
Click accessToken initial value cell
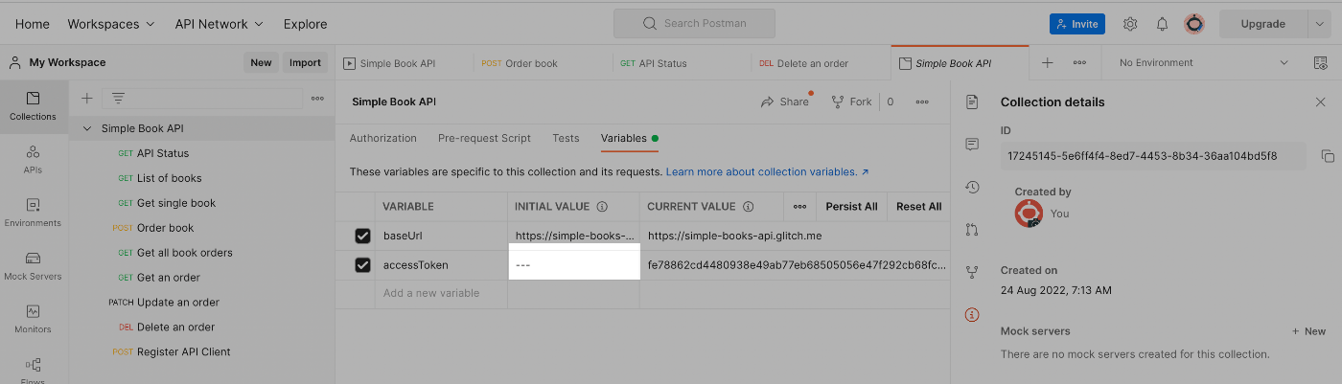pos(574,265)
